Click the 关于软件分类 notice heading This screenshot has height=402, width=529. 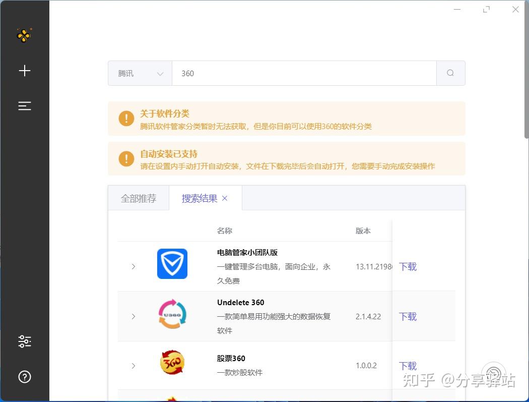[165, 113]
